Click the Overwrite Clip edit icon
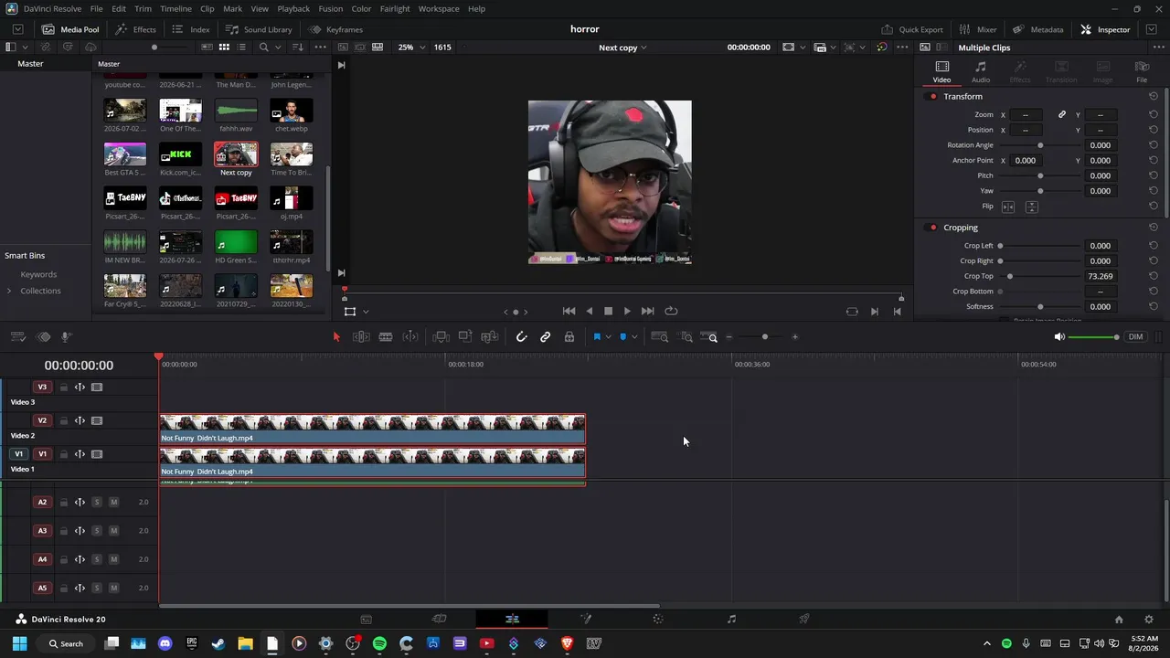Viewport: 1170px width, 658px height. click(x=465, y=337)
